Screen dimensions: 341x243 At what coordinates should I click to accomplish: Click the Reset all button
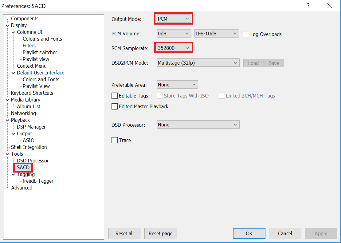coord(125,233)
